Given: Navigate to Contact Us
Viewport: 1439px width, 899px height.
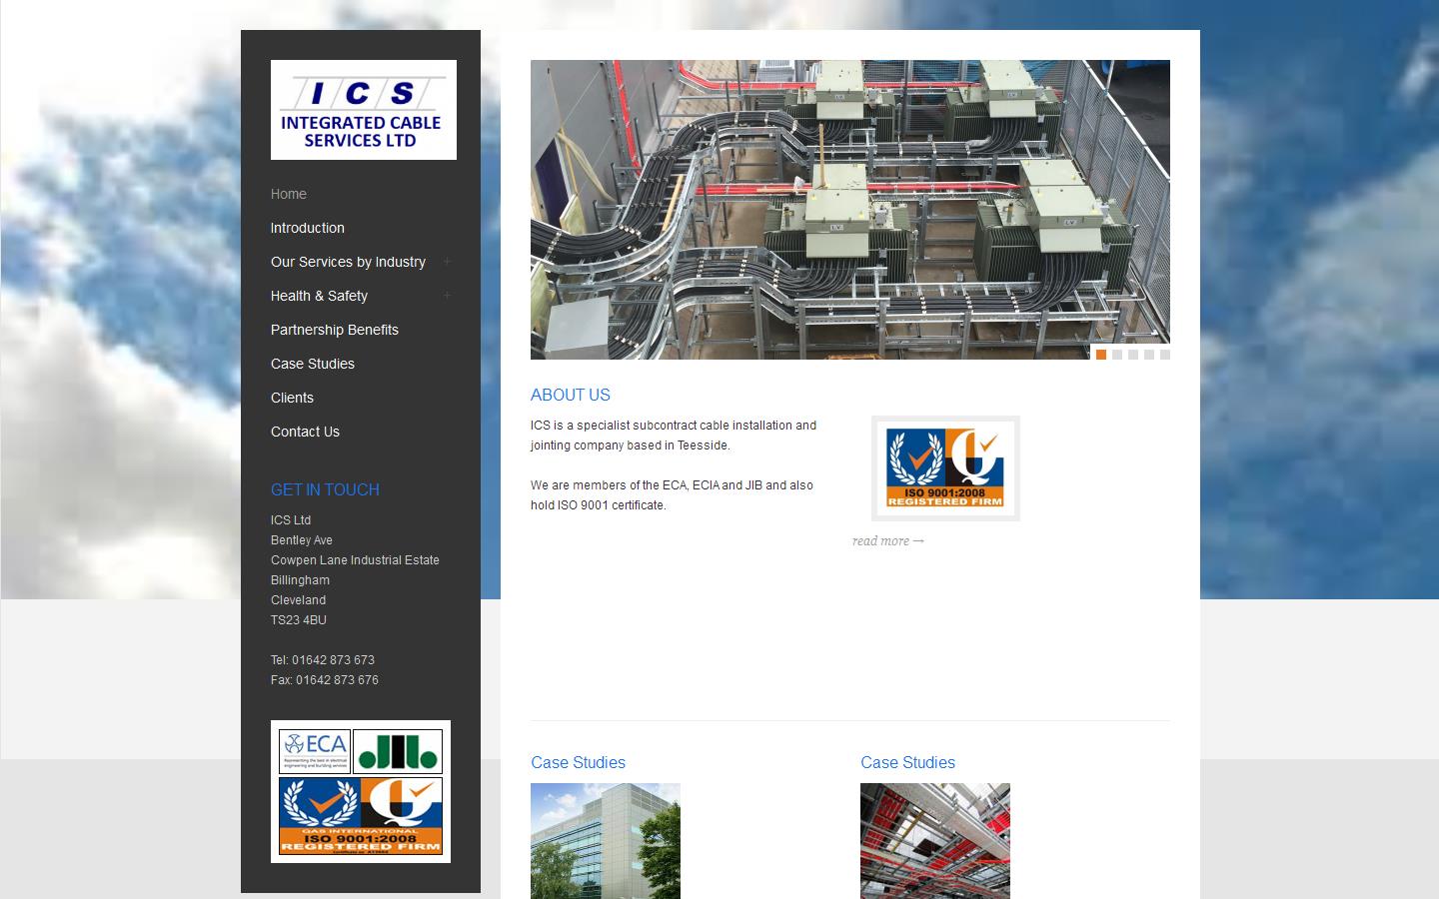Looking at the screenshot, I should click(x=305, y=432).
